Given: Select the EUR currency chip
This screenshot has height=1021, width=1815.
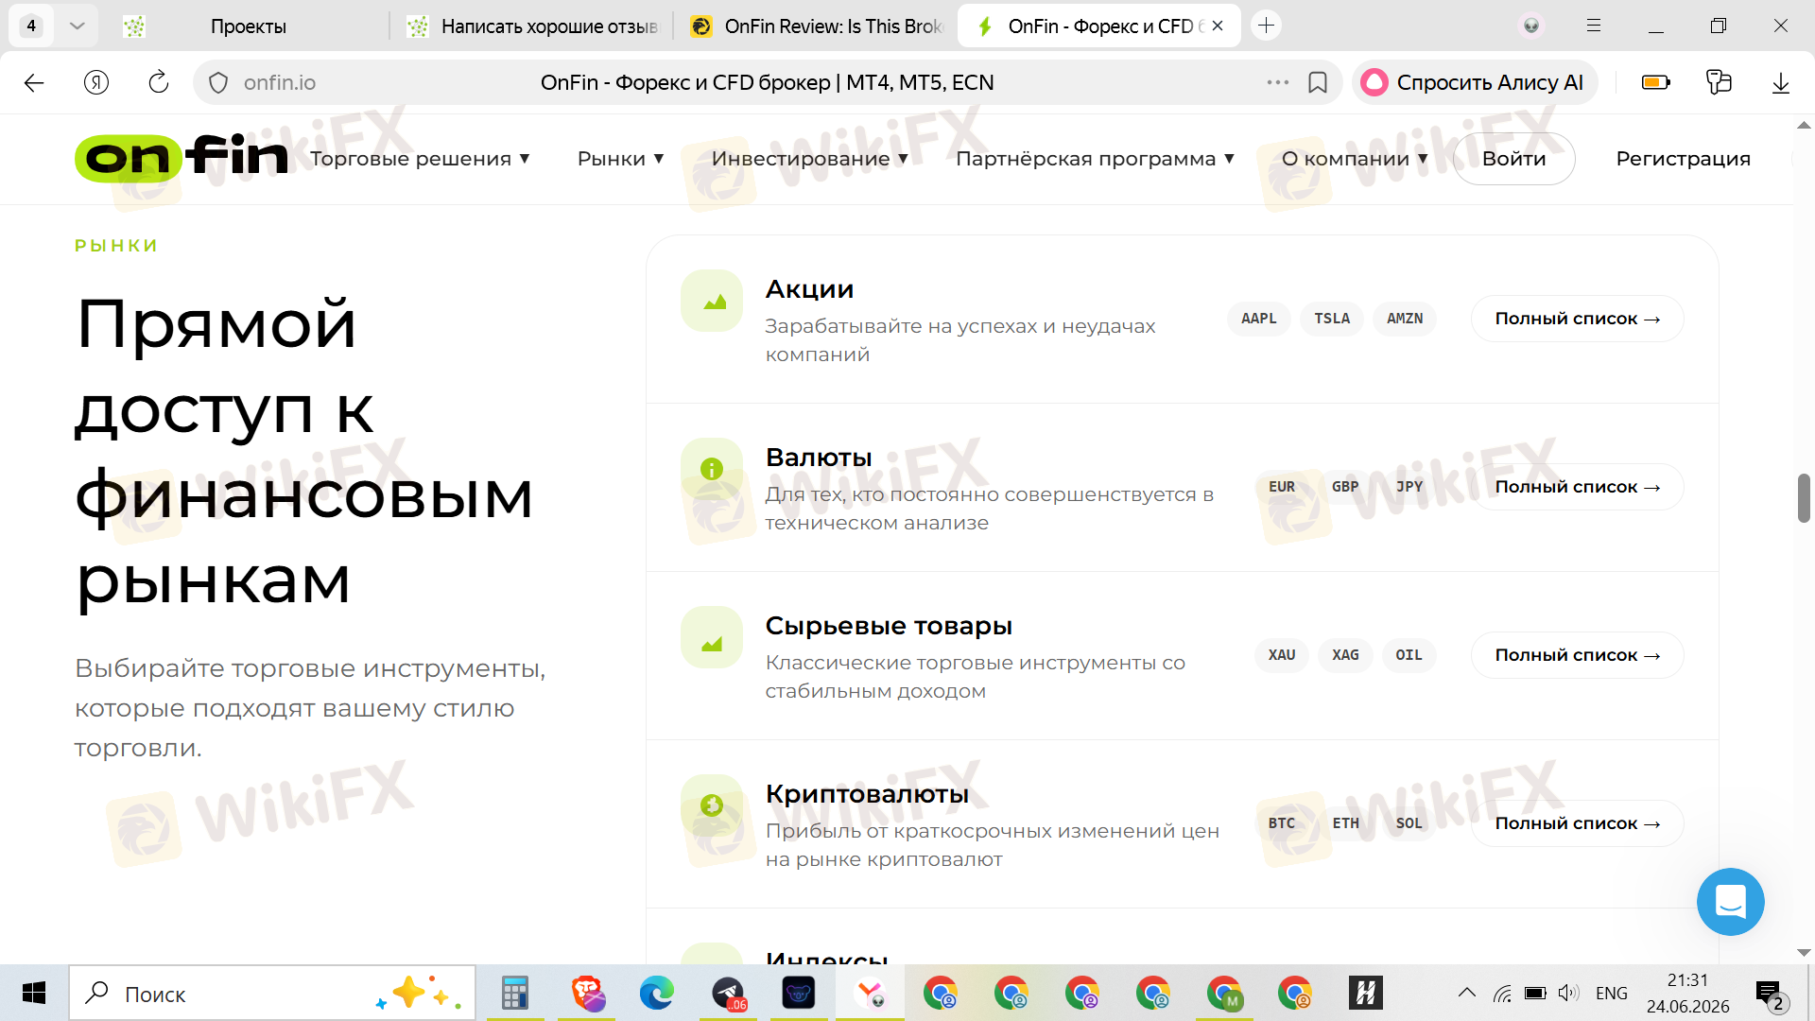Looking at the screenshot, I should click(x=1282, y=487).
